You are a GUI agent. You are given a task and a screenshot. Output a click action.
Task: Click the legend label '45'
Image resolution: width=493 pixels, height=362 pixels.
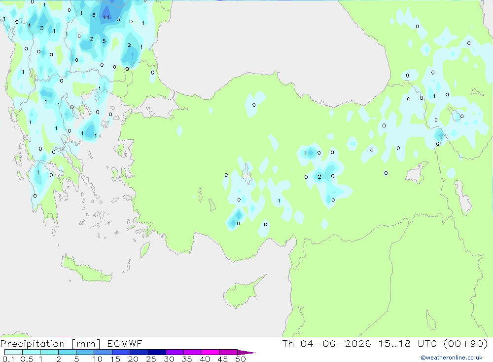point(223,359)
